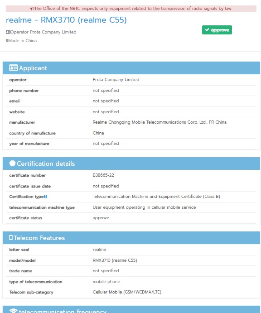
Task: Click the 'manufacturer' row label
Action: coord(22,122)
